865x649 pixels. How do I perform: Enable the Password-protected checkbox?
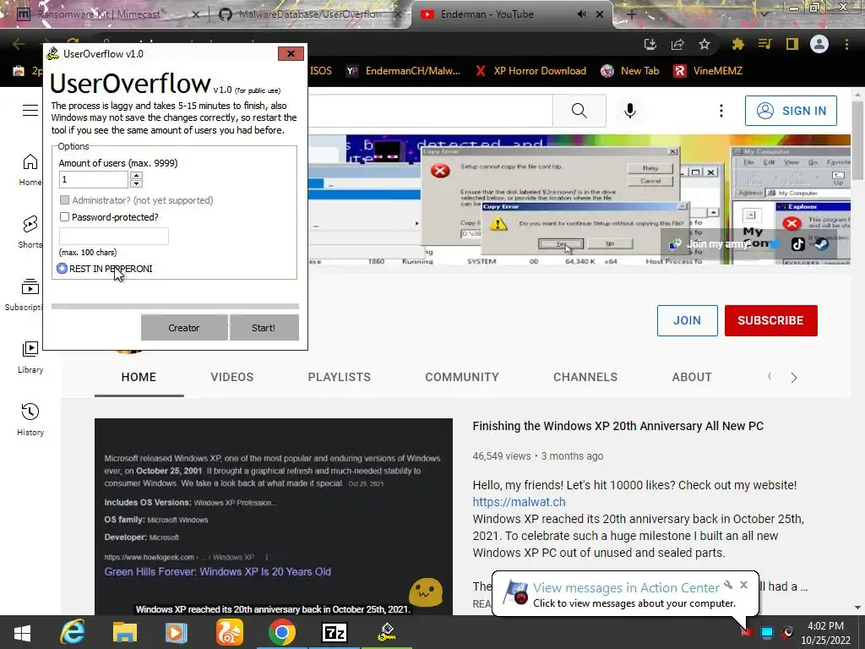tap(64, 217)
